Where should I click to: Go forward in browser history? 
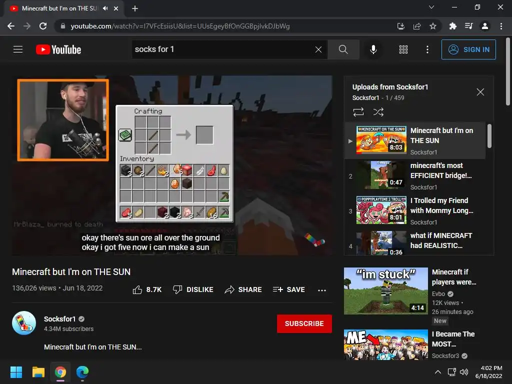click(27, 26)
